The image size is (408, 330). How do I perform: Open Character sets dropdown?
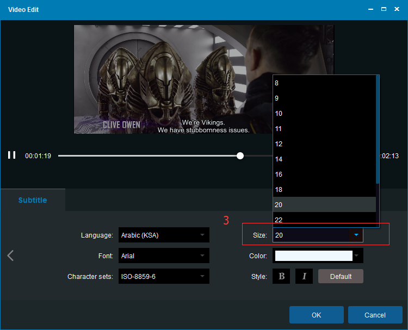[163, 277]
